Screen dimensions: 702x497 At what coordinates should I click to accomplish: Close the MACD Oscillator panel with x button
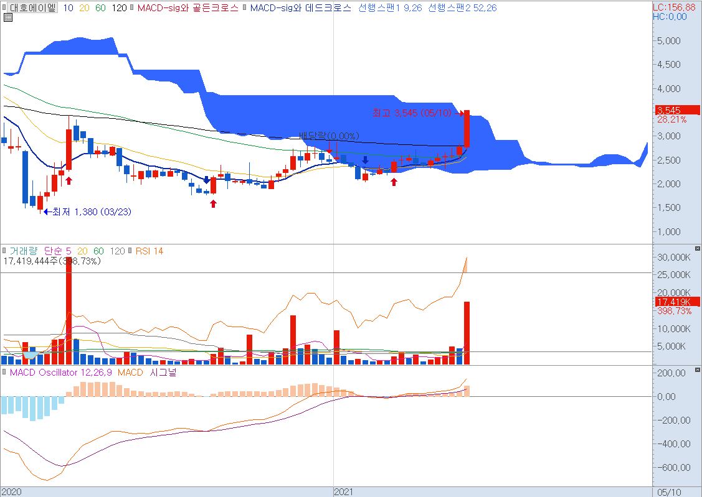(698, 370)
